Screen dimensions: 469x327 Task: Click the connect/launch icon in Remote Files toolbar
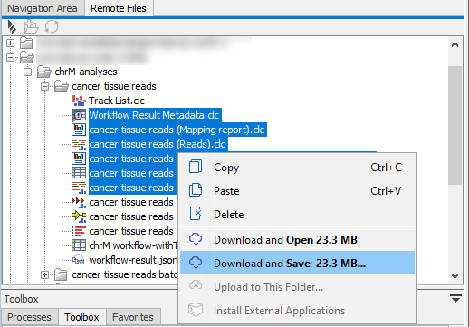coord(12,26)
